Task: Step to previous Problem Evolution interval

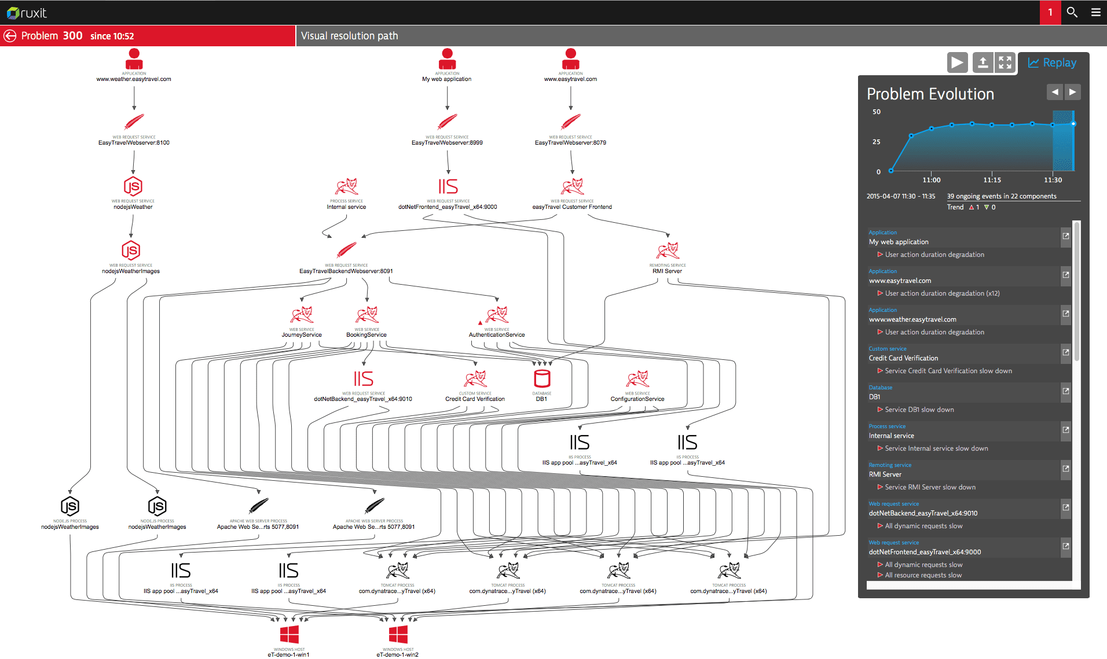Action: tap(1055, 92)
